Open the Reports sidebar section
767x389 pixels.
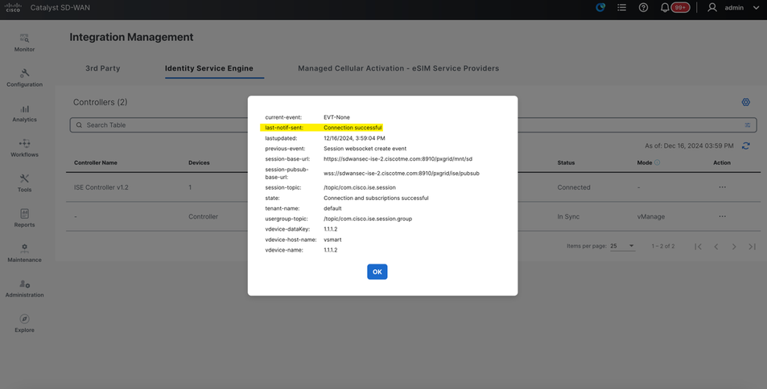coord(24,219)
